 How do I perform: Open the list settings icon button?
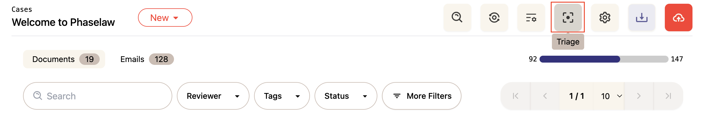tap(531, 18)
